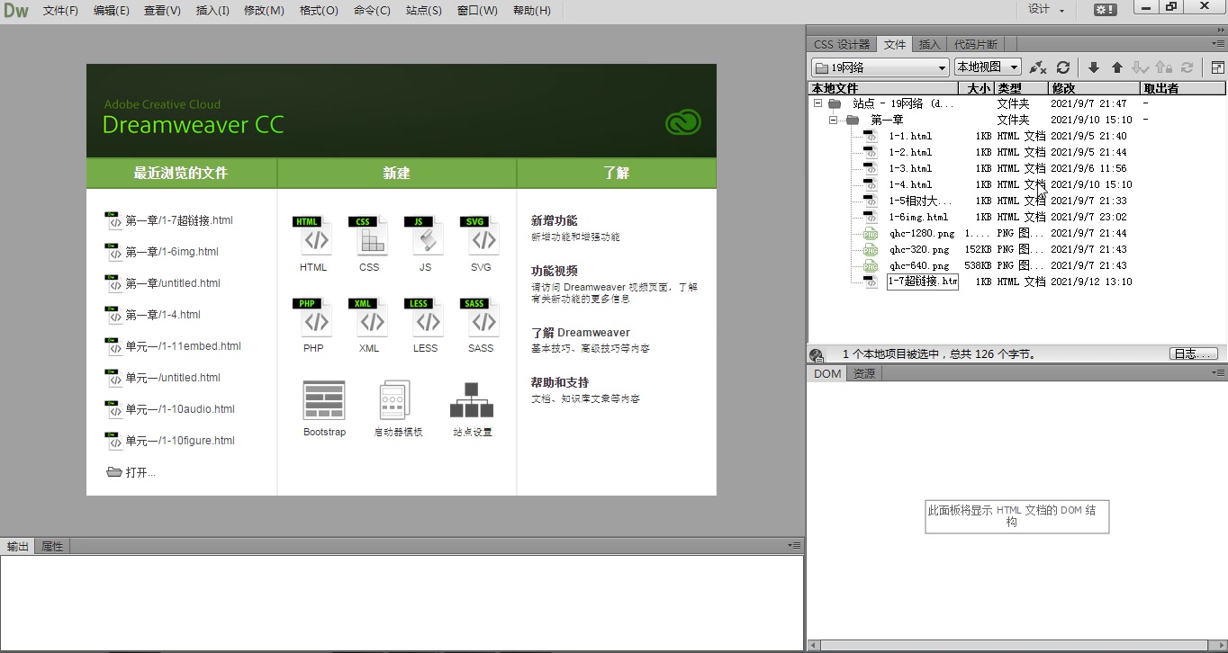The height and width of the screenshot is (653, 1228).
Task: Open the 设计 workspace dropdown
Action: tap(1046, 10)
